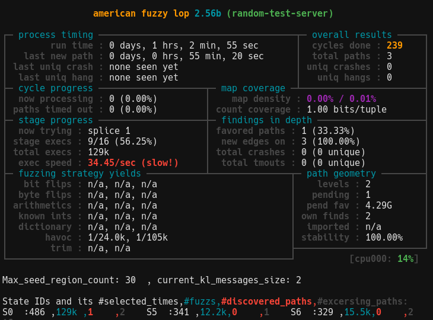The height and width of the screenshot is (320, 433).
Task: Click uniq hangs value '0'
Action: pos(389,77)
